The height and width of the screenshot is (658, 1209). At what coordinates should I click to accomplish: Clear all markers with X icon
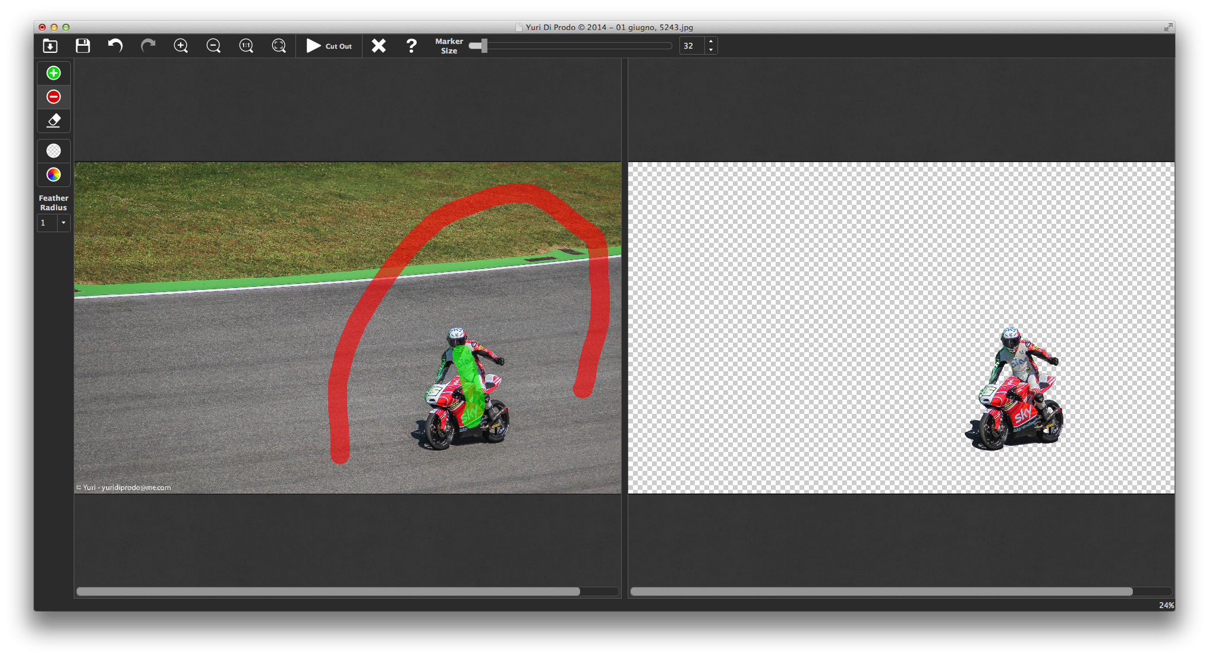pos(379,46)
